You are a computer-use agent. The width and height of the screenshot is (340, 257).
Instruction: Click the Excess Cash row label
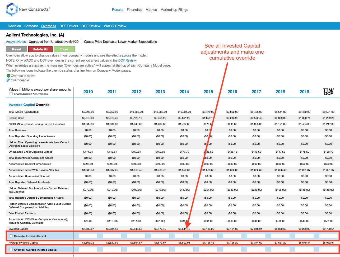(16, 118)
